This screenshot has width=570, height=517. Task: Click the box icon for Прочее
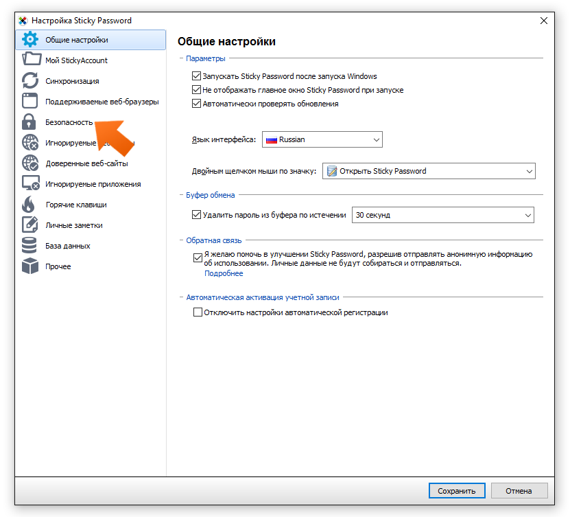(x=29, y=266)
